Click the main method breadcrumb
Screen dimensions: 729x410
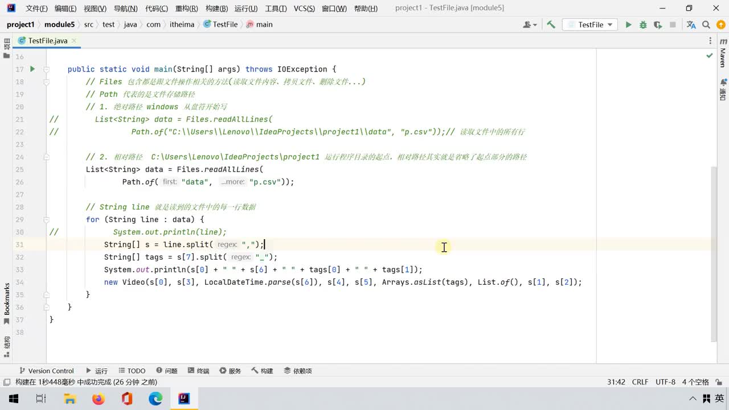coord(260,24)
